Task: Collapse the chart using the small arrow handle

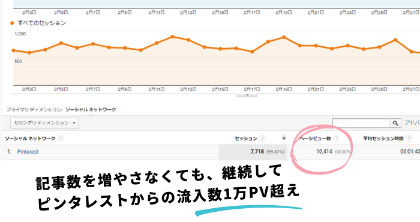Action: [x=247, y=95]
